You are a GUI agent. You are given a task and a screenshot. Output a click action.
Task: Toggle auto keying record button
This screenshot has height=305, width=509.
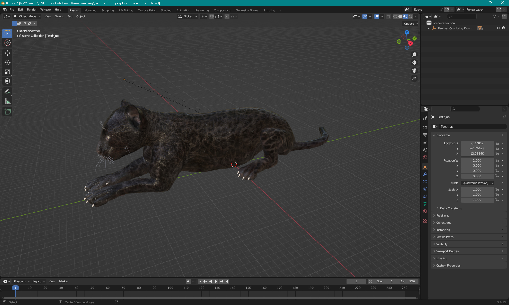[x=188, y=281]
